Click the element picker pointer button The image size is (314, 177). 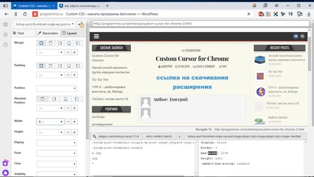(x=80, y=24)
